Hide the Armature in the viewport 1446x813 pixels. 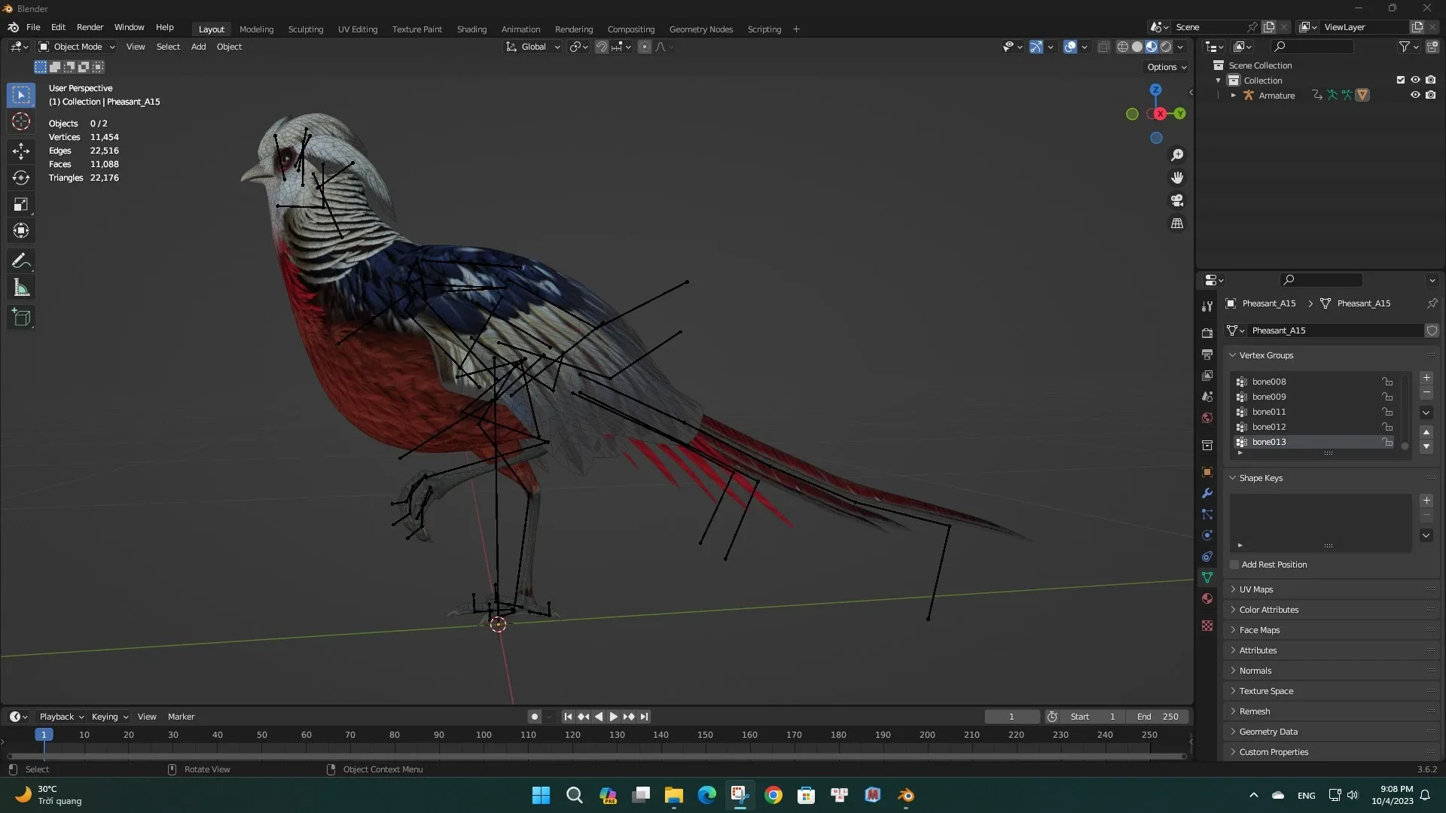pos(1415,95)
